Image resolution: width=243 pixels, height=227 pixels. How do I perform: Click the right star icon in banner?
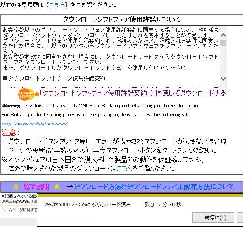pyautogui.click(x=57, y=187)
